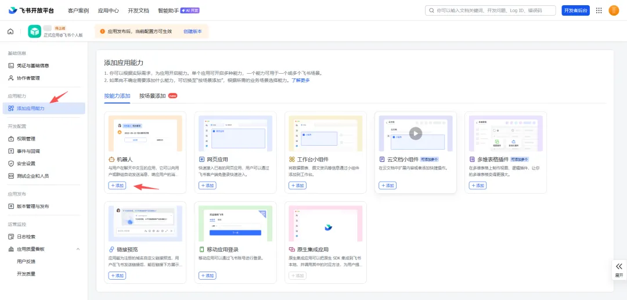Click 测试企业和人员 sidebar icon
This screenshot has height=300, width=627.
[11, 176]
